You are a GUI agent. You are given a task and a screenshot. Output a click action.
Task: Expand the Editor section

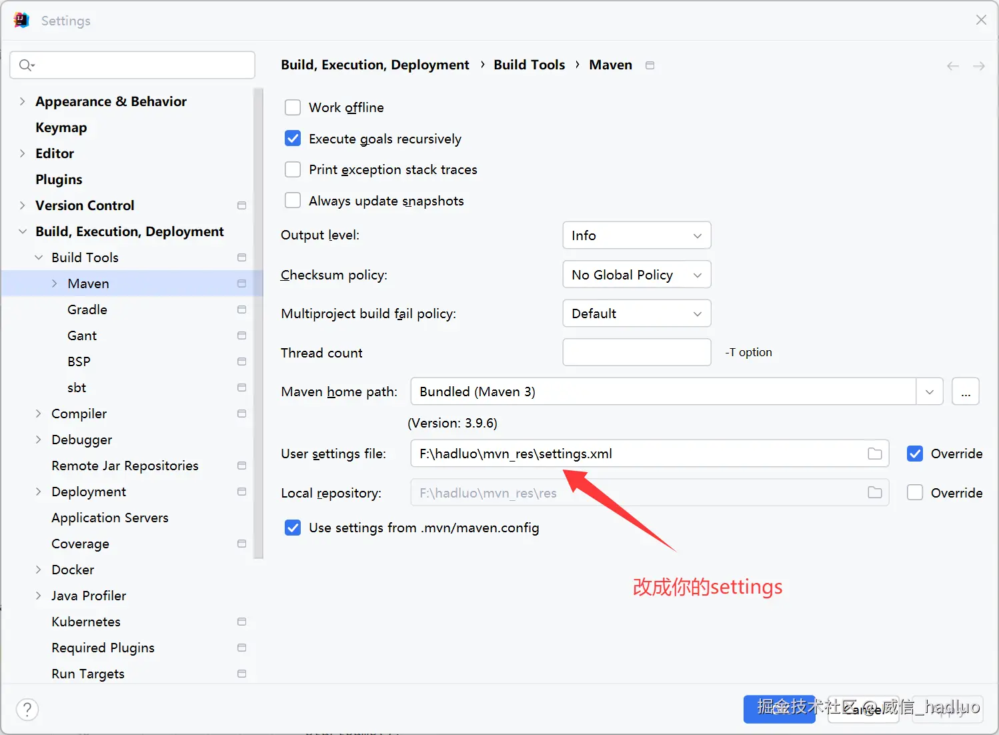click(22, 153)
